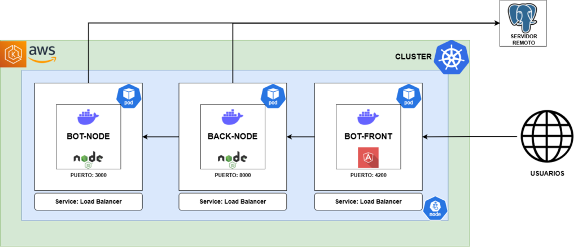Select the Docker whale in BACK-NODE container
578x247 pixels.
tap(233, 118)
